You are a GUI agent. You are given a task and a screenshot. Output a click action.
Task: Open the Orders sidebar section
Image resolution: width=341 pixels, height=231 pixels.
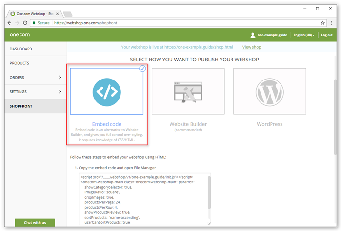coord(36,78)
